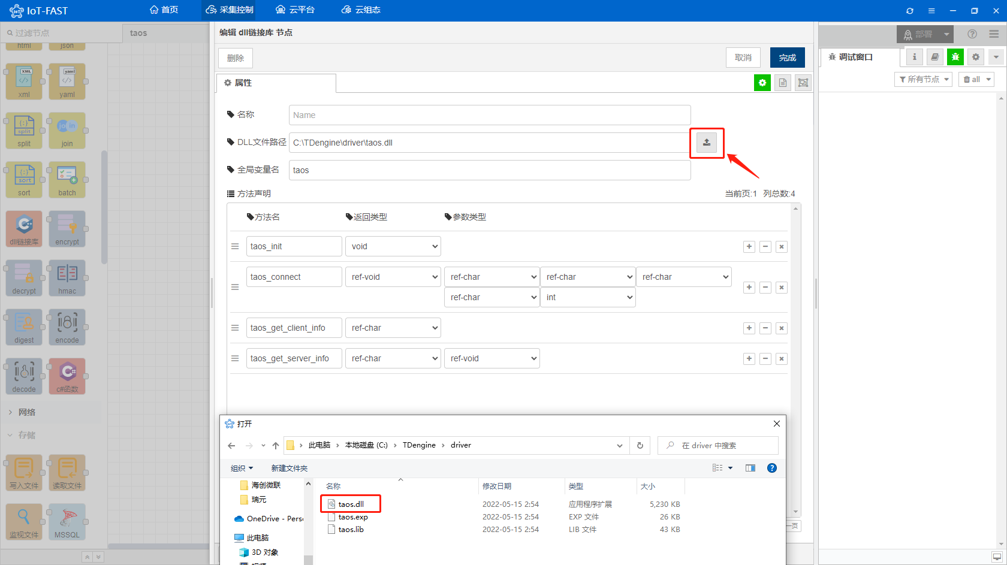This screenshot has height=565, width=1007.
Task: Select the 读取文件 node in the palette
Action: point(67,473)
